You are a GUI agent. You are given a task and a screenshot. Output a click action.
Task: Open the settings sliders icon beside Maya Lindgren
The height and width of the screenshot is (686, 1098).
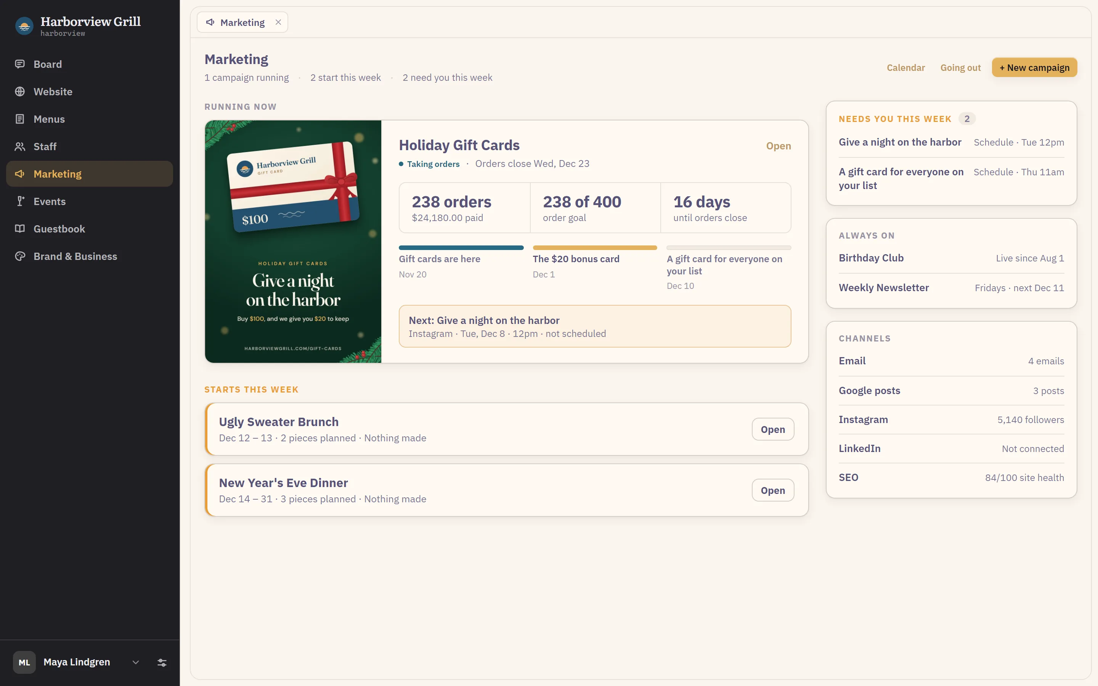coord(162,662)
